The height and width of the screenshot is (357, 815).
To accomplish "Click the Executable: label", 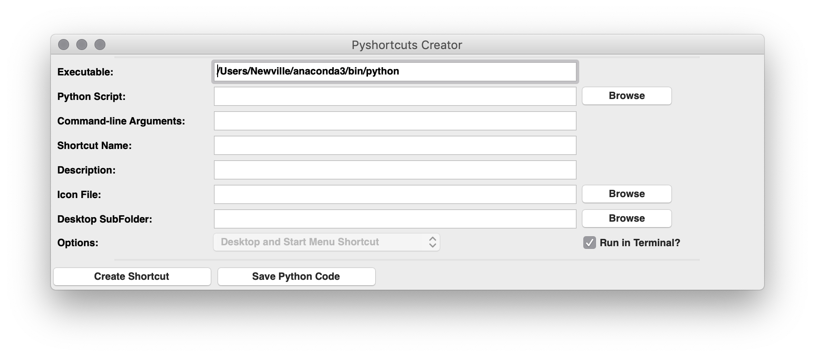I will click(85, 72).
